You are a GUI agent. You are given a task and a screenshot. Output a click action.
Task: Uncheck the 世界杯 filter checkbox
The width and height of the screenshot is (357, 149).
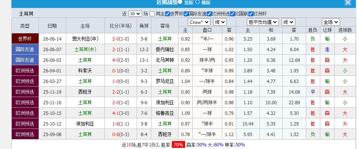point(167,14)
